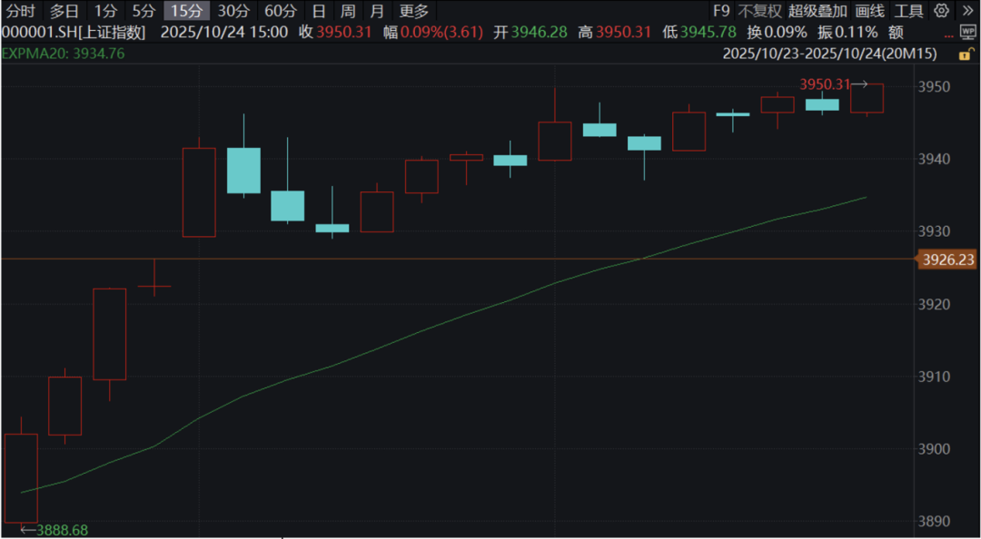Open the 工具 tools menu
The width and height of the screenshot is (981, 539).
click(x=908, y=11)
